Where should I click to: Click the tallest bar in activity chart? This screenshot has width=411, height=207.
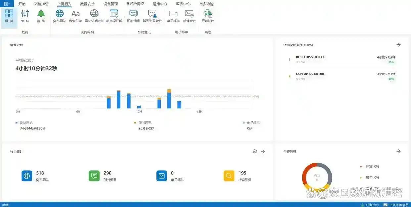pyautogui.click(x=169, y=99)
